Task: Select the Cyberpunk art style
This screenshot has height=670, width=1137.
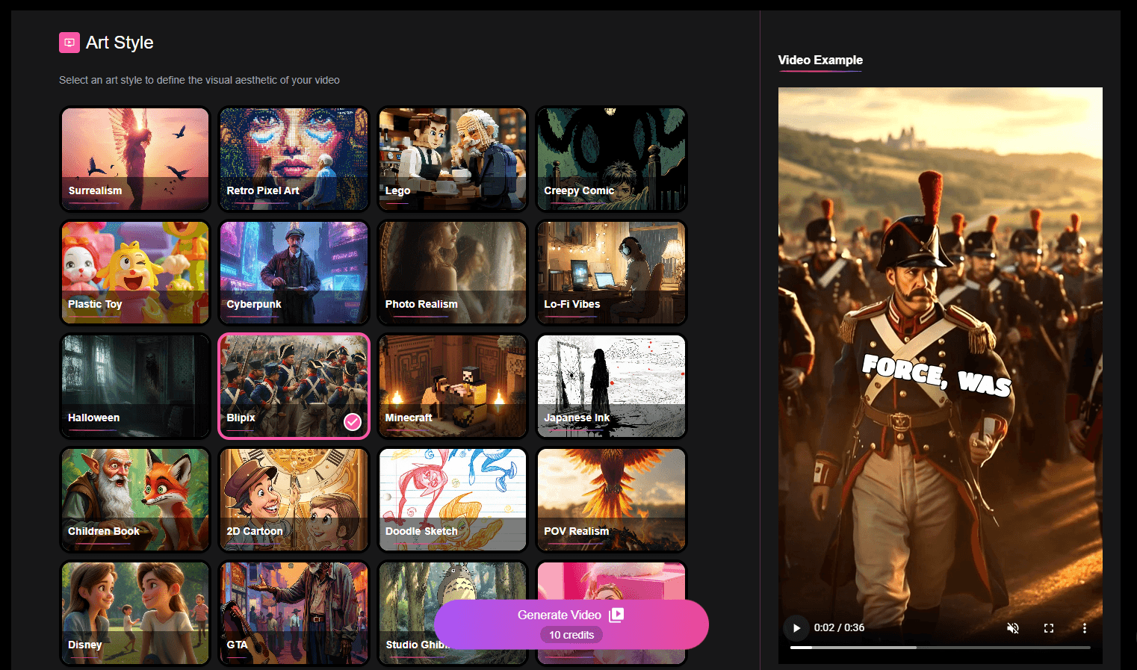Action: pos(294,273)
